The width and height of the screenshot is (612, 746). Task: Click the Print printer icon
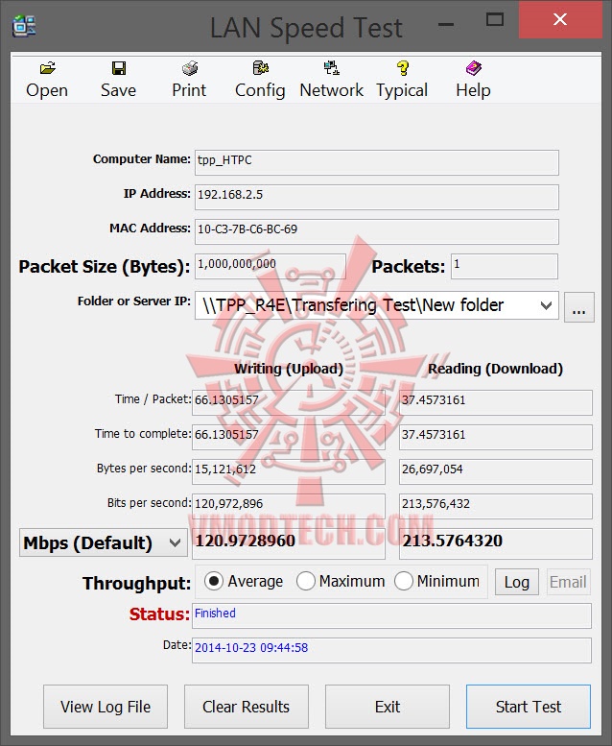[190, 68]
